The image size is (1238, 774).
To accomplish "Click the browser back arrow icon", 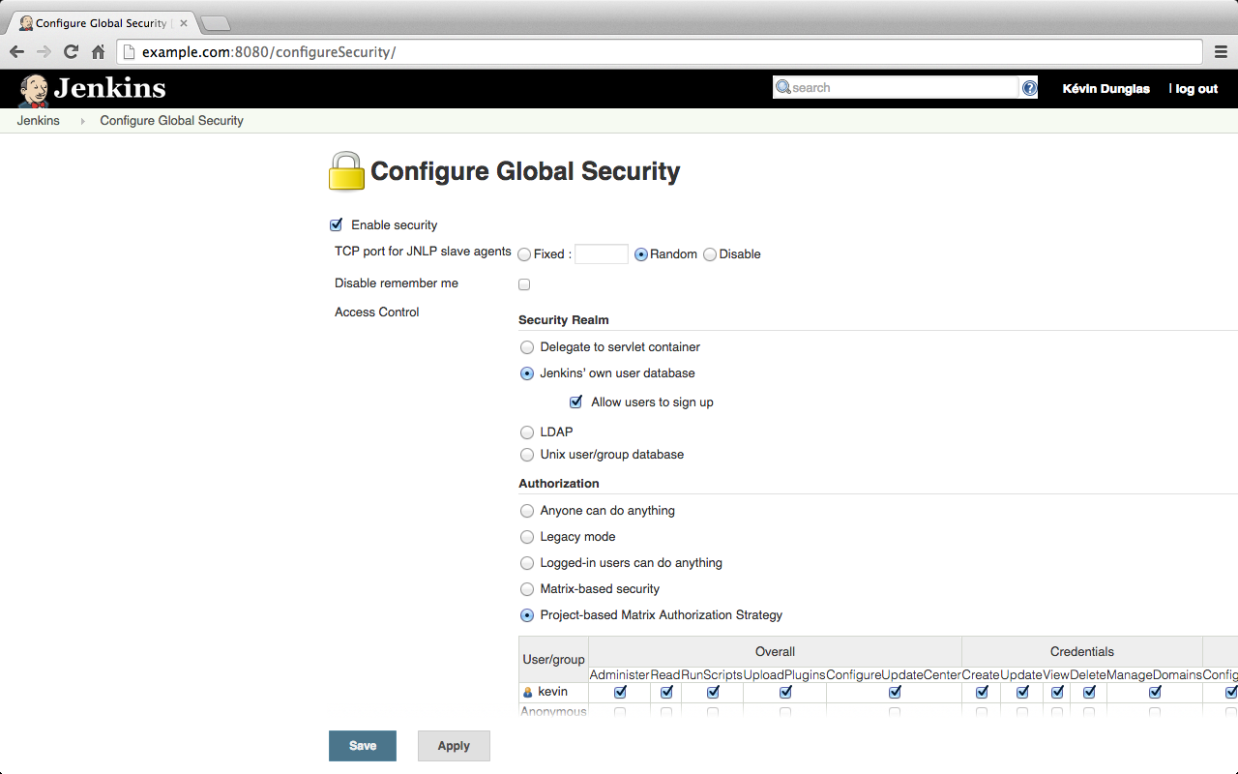I will pyautogui.click(x=17, y=51).
